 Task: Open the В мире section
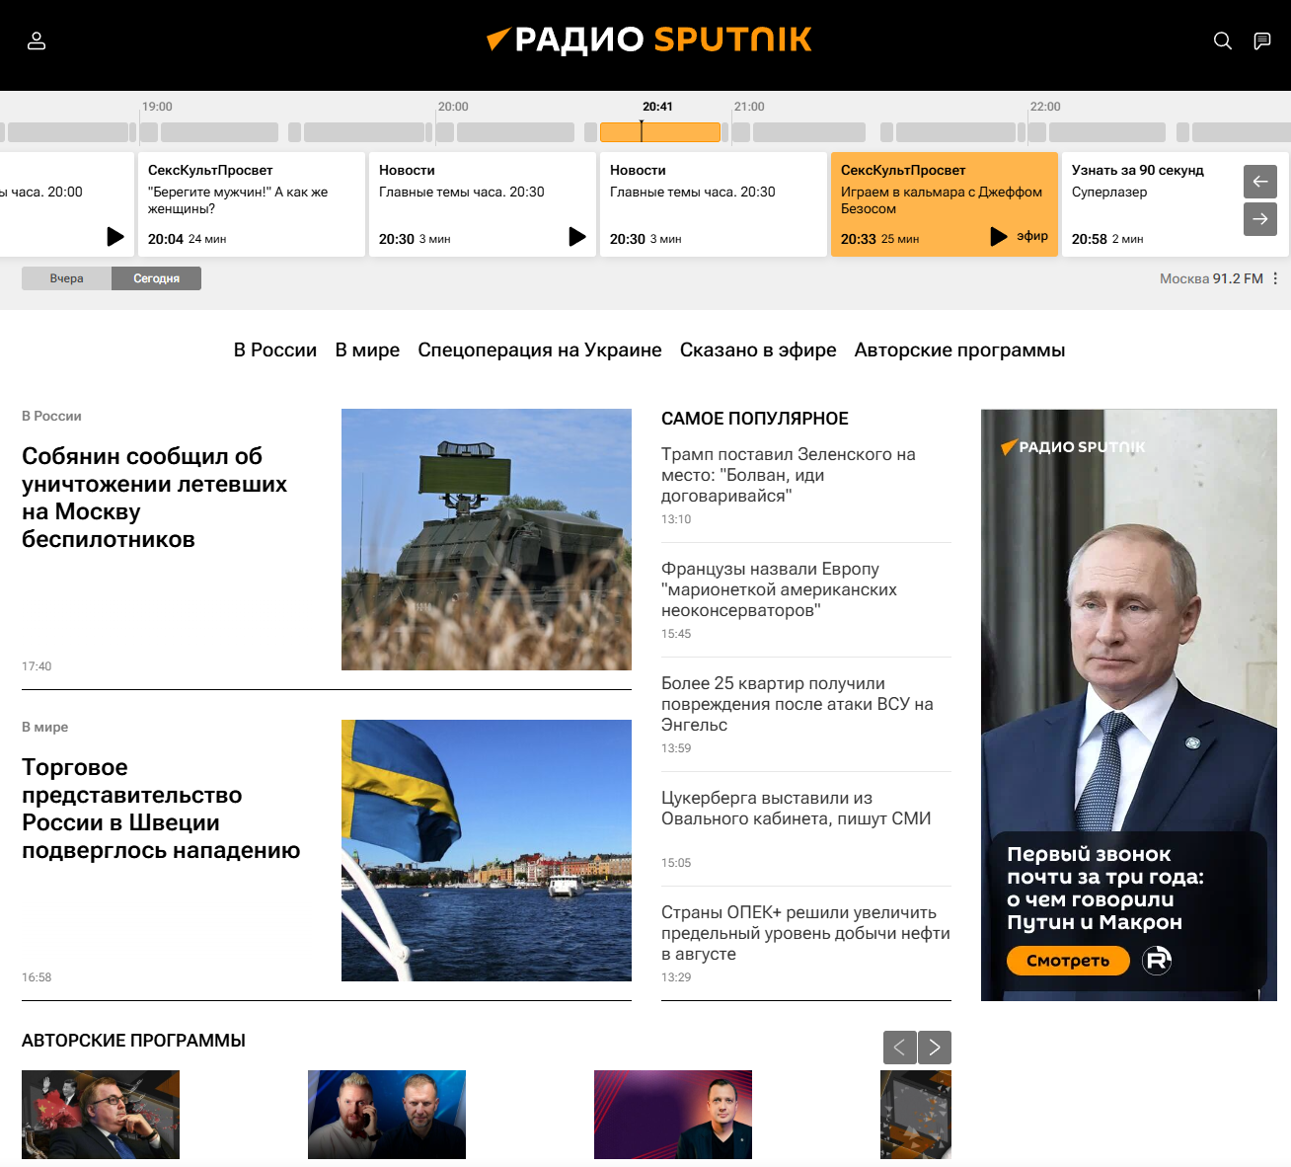pyautogui.click(x=367, y=350)
